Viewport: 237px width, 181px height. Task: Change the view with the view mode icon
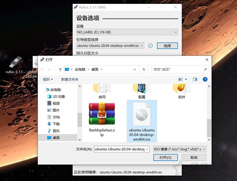tap(180, 79)
